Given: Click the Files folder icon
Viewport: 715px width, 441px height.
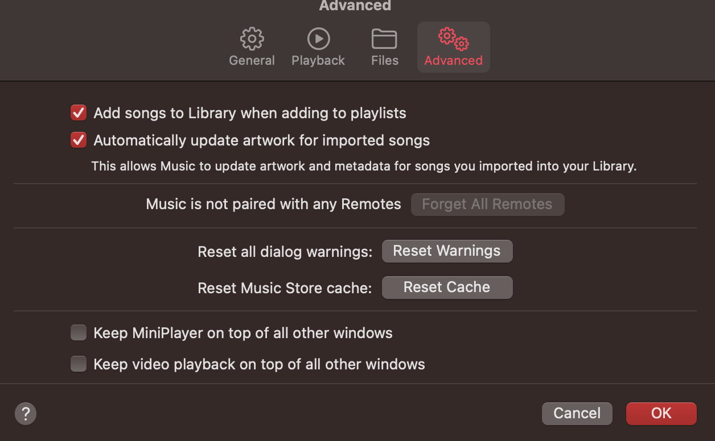Looking at the screenshot, I should pyautogui.click(x=384, y=39).
